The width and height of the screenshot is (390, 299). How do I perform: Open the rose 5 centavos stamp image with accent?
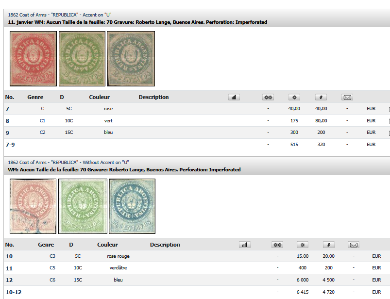tap(33, 59)
